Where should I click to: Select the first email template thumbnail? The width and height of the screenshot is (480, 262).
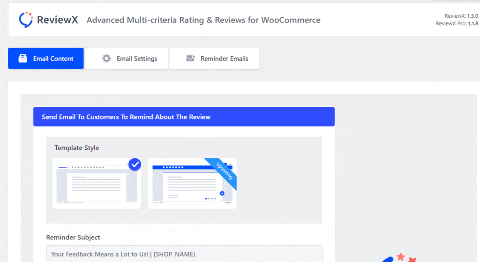[x=97, y=183]
